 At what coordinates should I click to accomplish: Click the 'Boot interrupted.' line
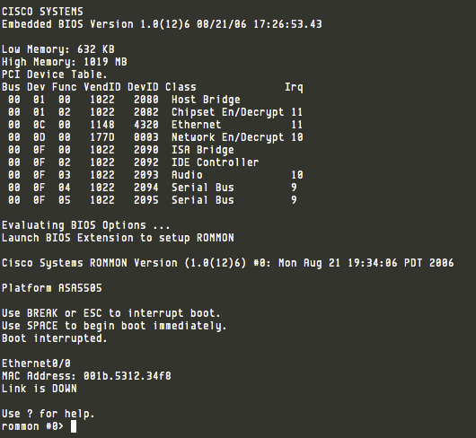click(55, 338)
